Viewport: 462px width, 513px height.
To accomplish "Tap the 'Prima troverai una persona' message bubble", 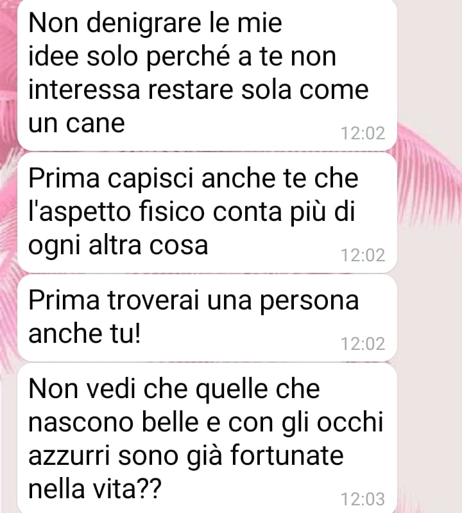I will 207,318.
